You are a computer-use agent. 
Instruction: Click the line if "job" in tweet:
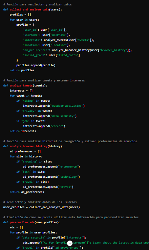coord(31,121)
